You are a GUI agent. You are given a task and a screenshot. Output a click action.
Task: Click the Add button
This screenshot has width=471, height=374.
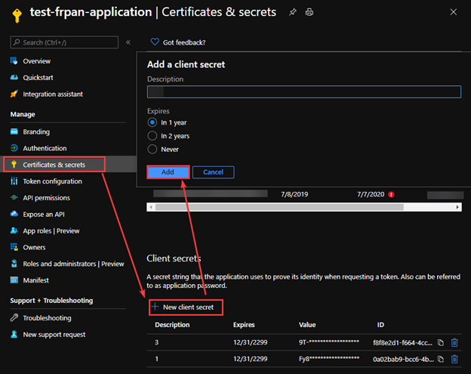[x=168, y=172]
